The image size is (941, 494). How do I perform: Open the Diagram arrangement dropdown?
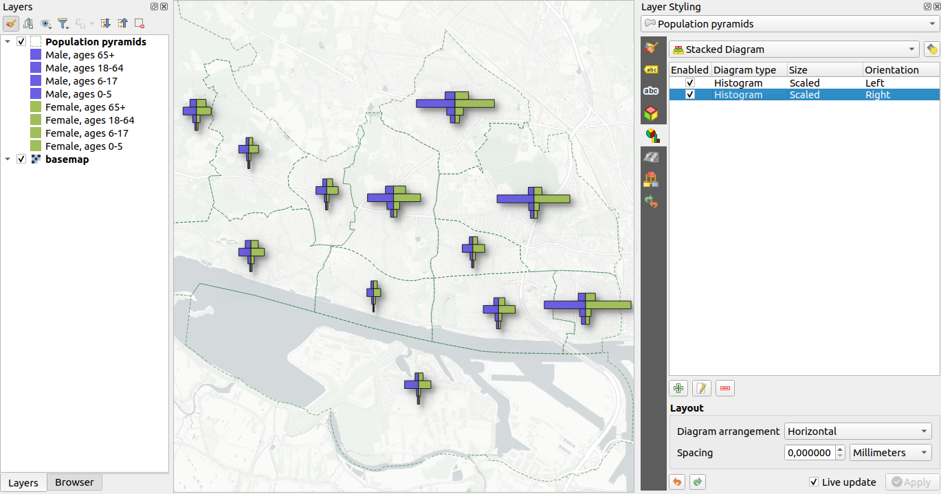pos(857,431)
